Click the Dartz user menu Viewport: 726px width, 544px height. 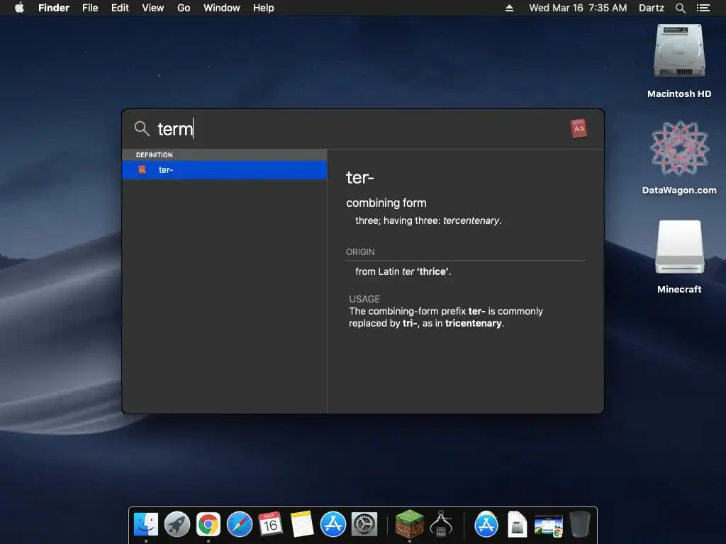coord(652,8)
